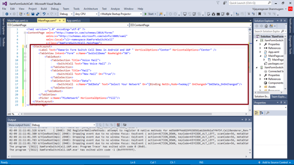
Task: Switch to the MainPage.xaml.cs tab
Action: [18, 21]
